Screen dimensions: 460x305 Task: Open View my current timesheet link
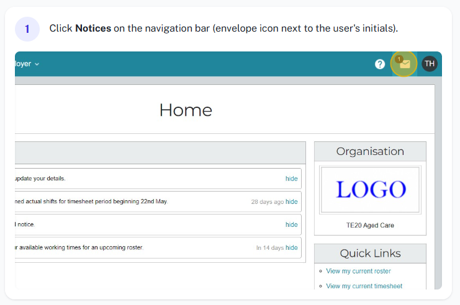point(364,286)
